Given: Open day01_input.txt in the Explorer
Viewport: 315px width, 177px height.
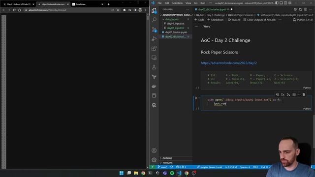Looking at the screenshot, I should click(x=175, y=24).
